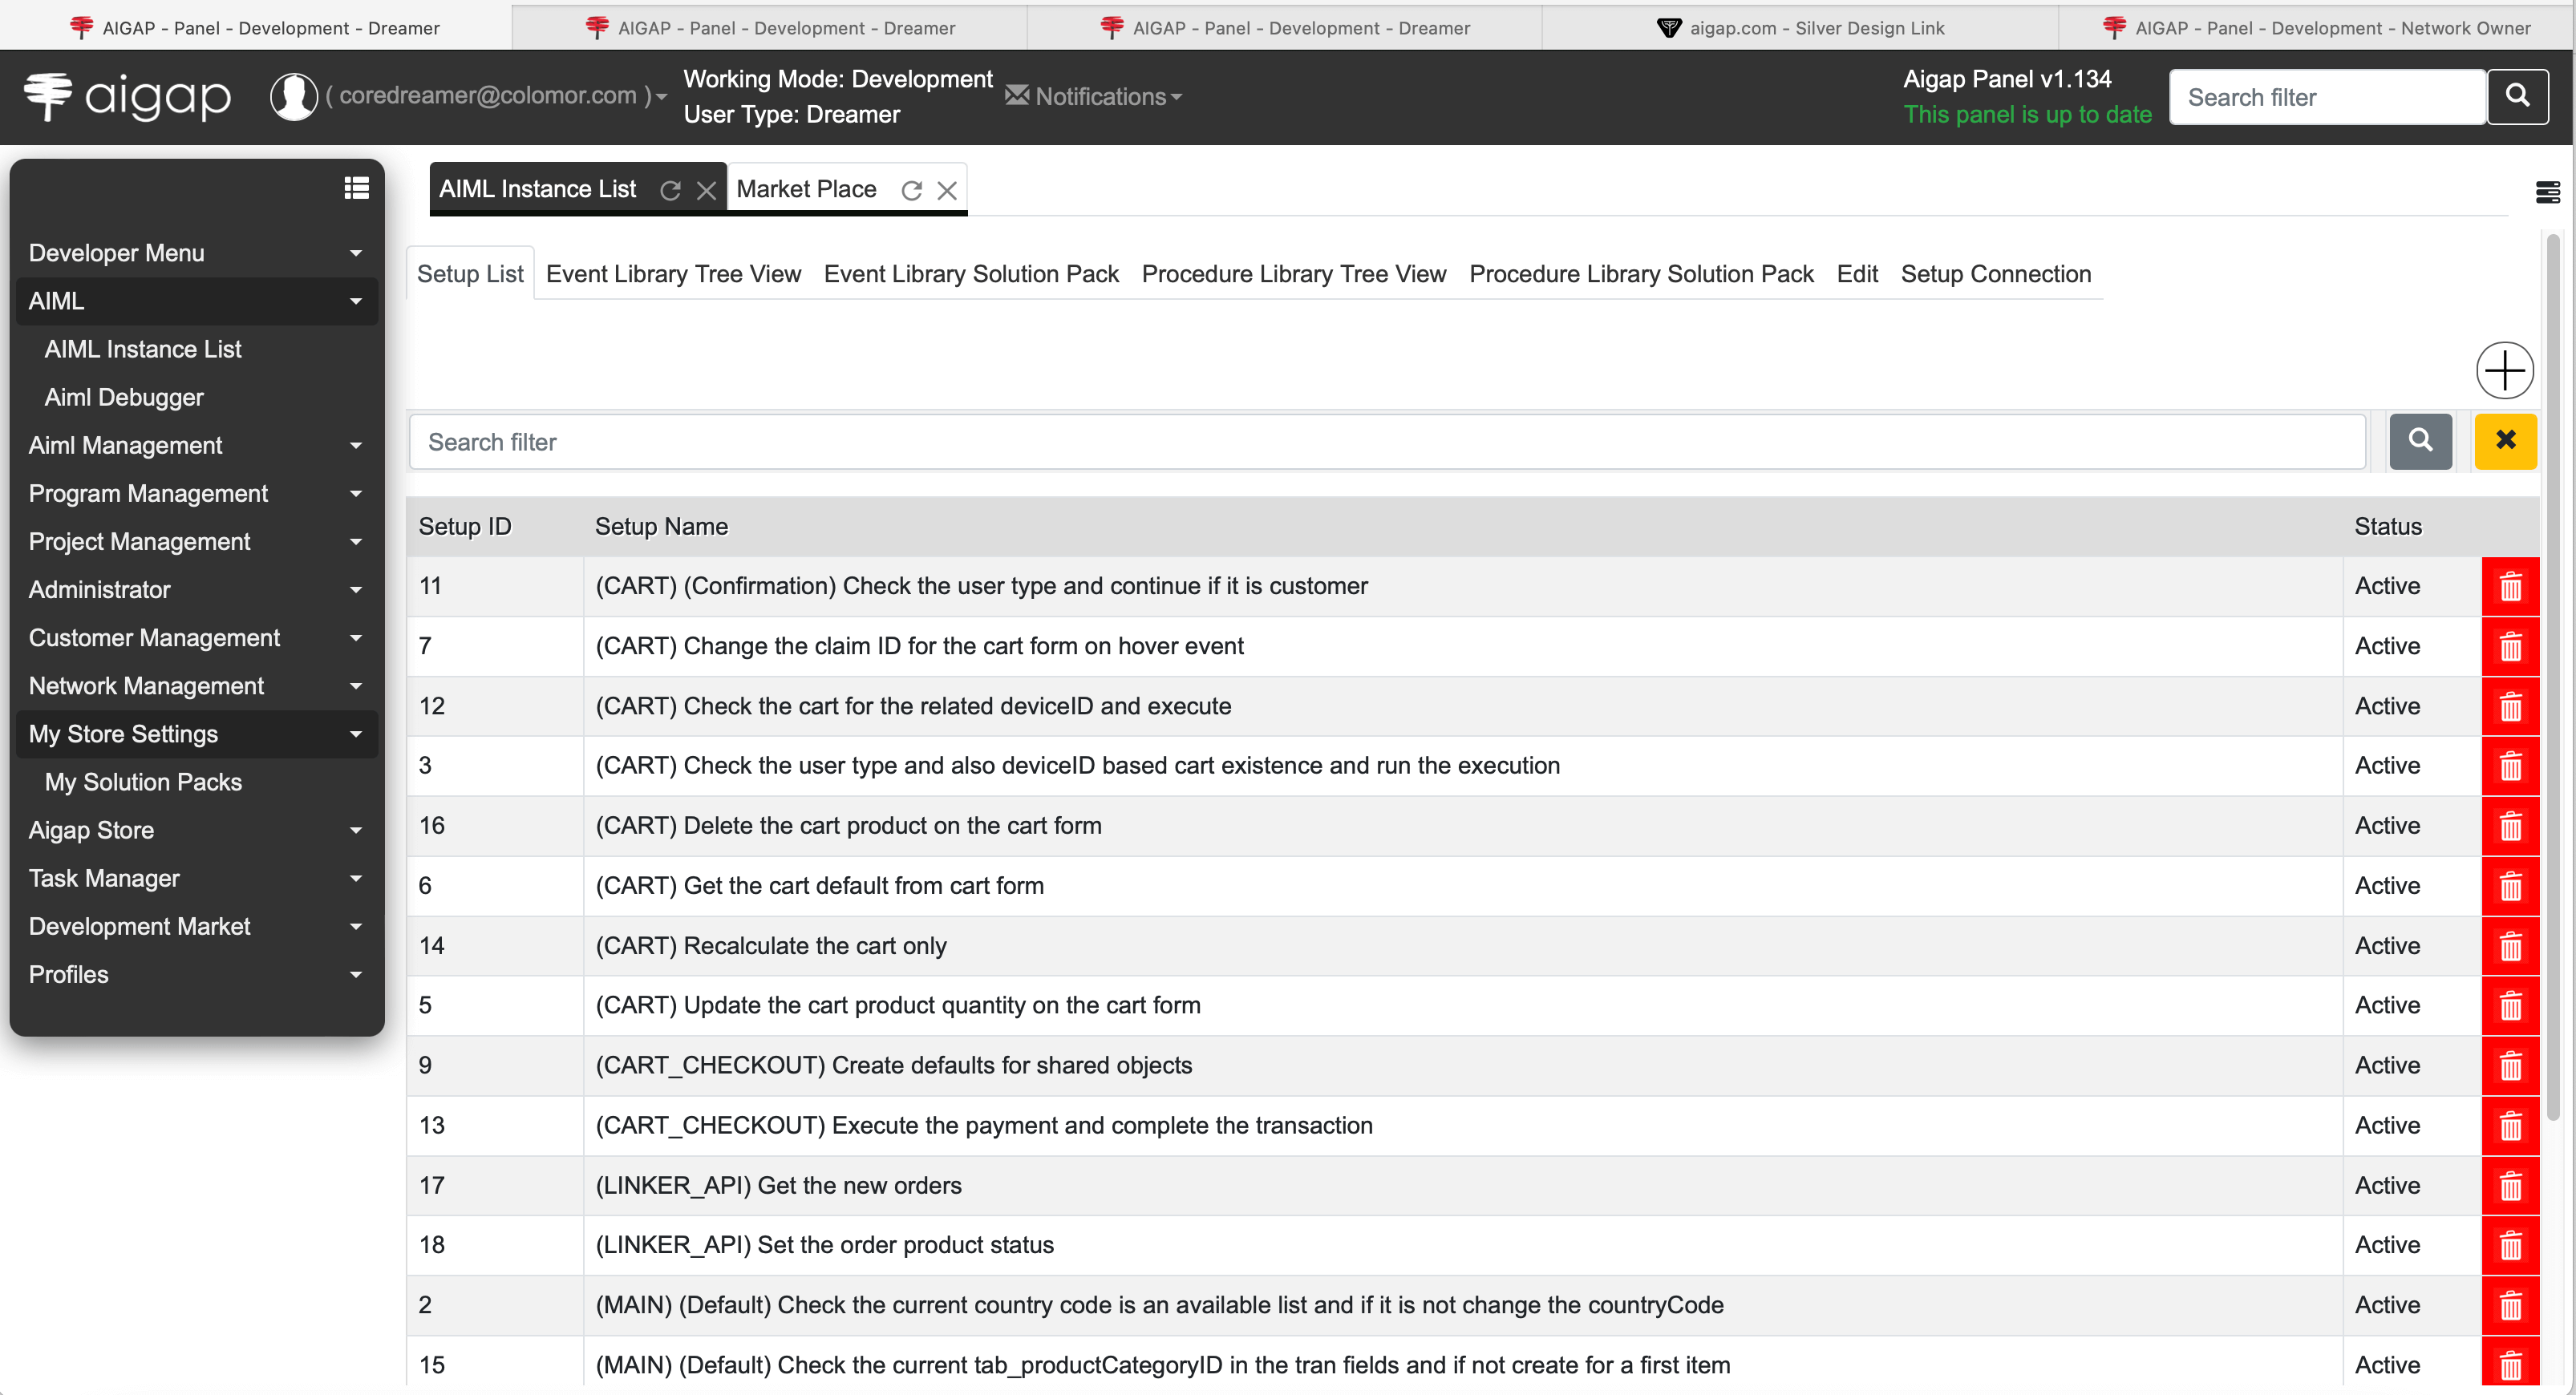Click the header search magnifier button
The width and height of the screenshot is (2576, 1395).
tap(2518, 97)
